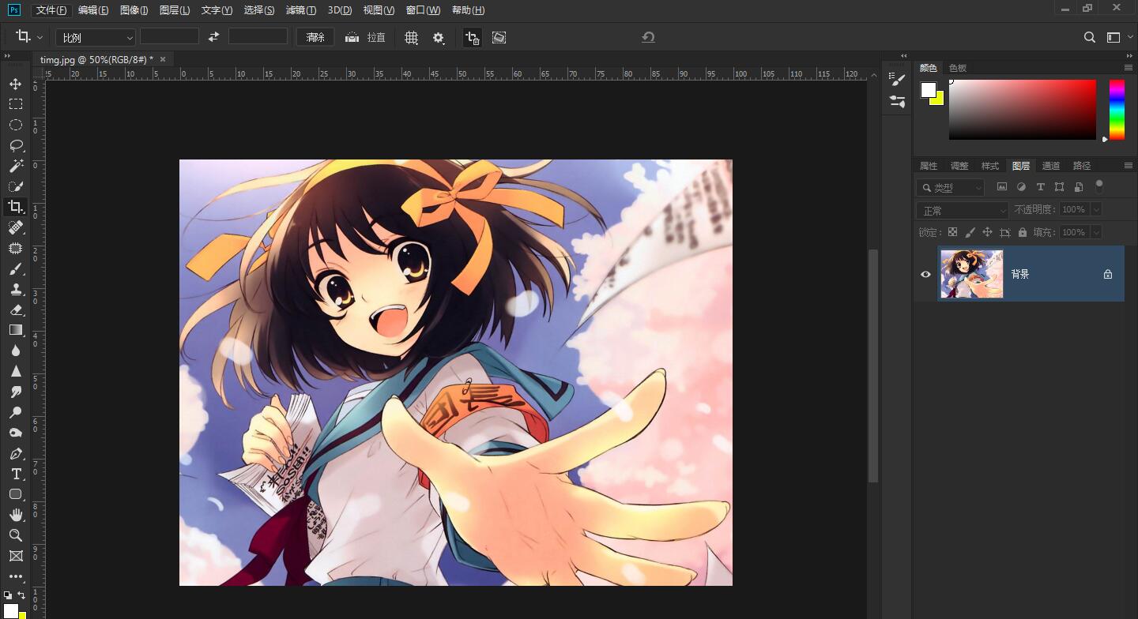Viewport: 1138px width, 619px height.
Task: Select the Rectangular Marquee tool
Action: pyautogui.click(x=15, y=104)
